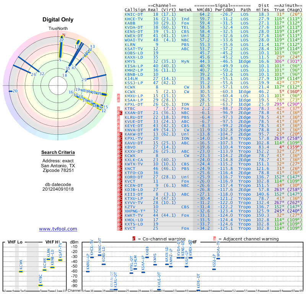Click the 'Zipcode 78251' text
Screen dimensions: 306x294
click(x=58, y=170)
